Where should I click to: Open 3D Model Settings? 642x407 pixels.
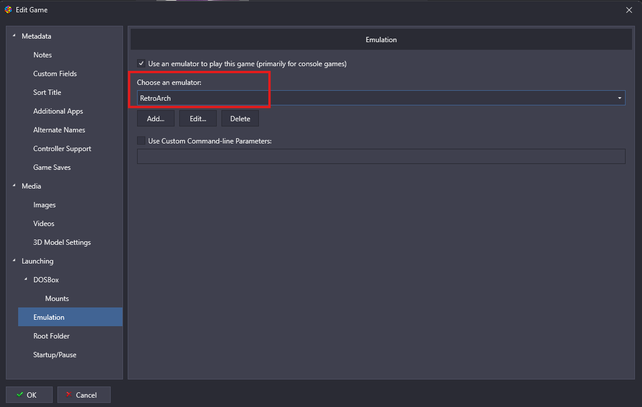[62, 242]
